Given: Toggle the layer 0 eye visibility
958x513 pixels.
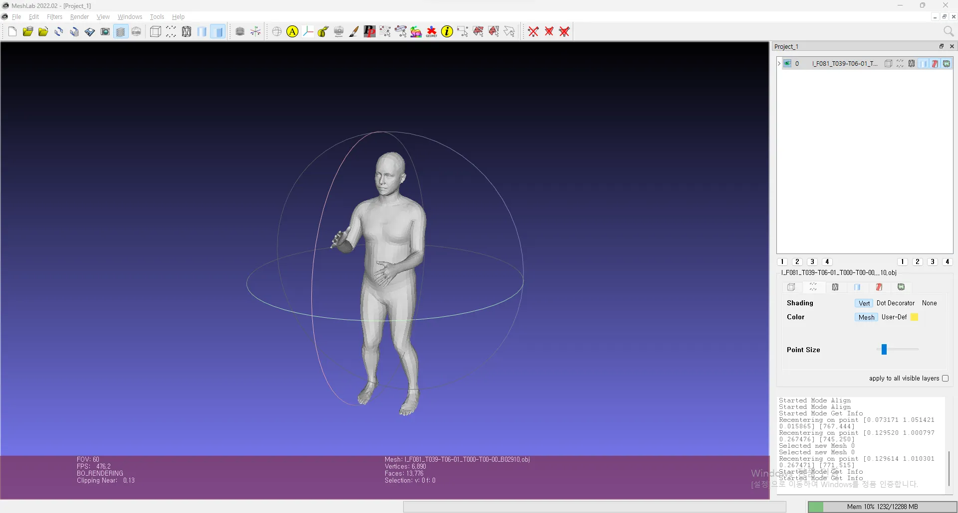Looking at the screenshot, I should point(787,64).
